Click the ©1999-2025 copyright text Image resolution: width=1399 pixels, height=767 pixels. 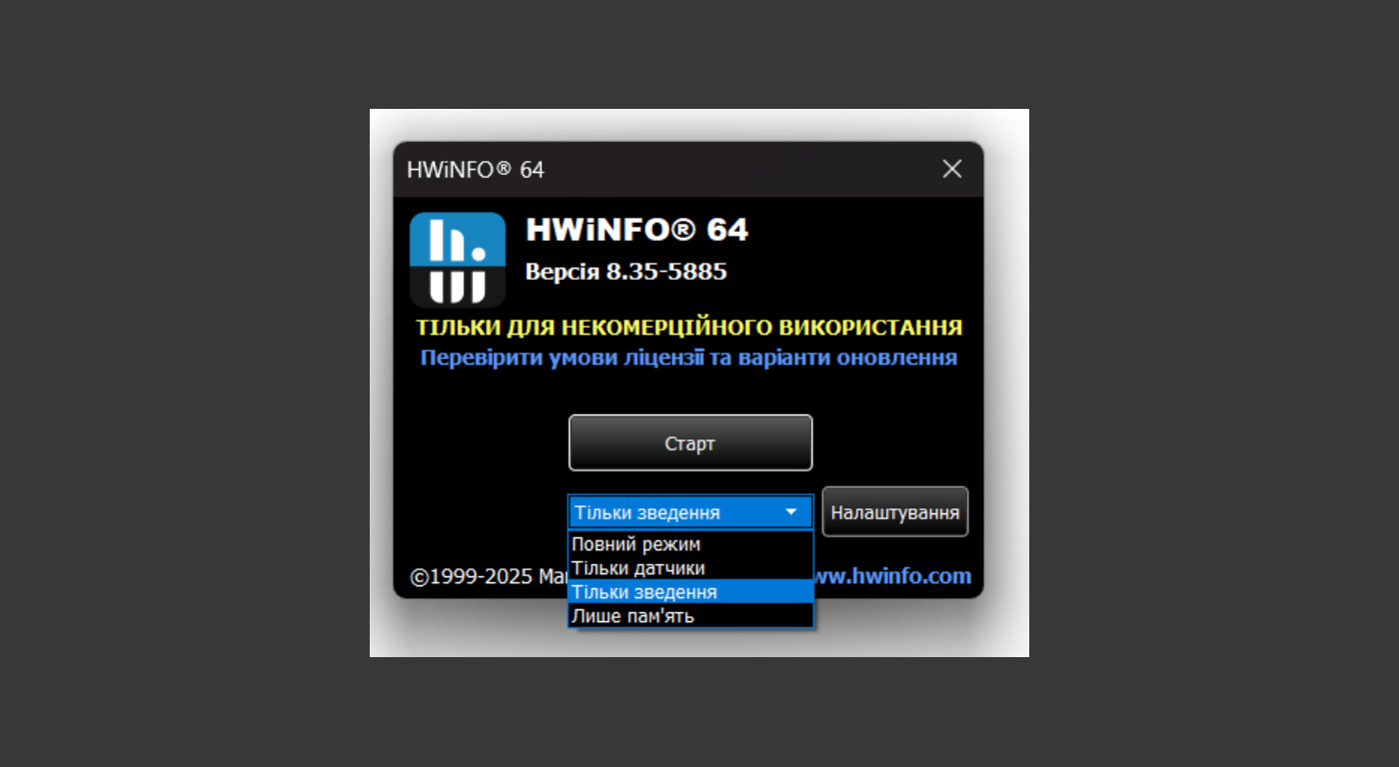pyautogui.click(x=489, y=577)
